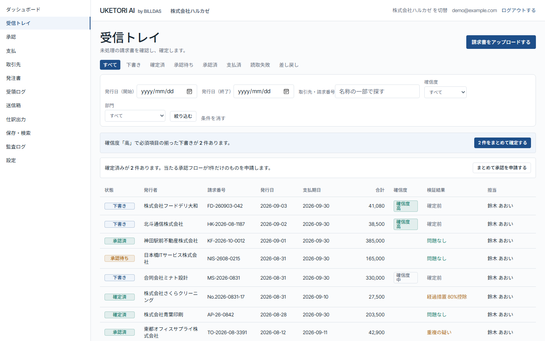Click invoice number No.2026-0831-17

pos(226,297)
